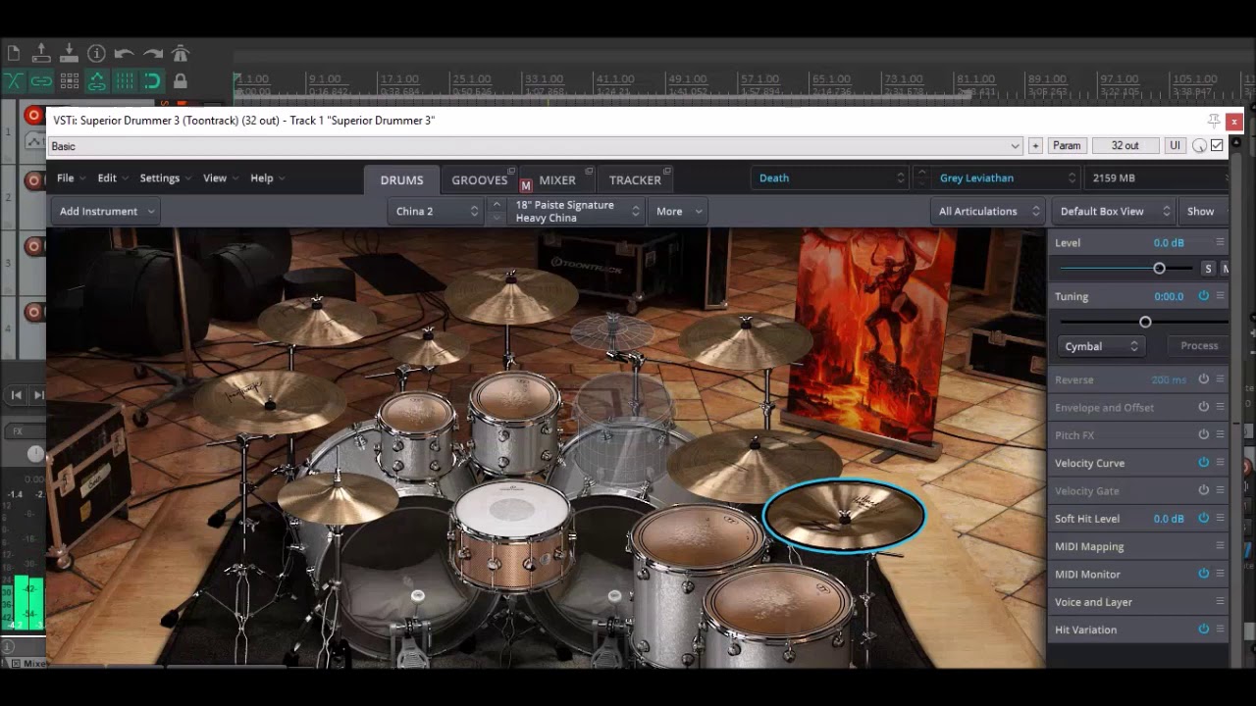Click the new project file icon
1256x706 pixels.
14,53
